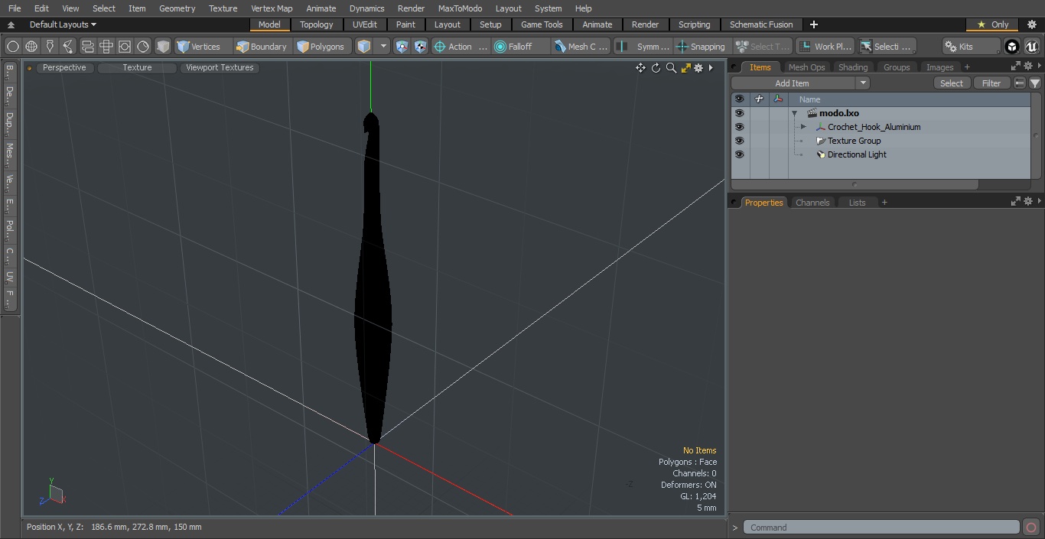Toggle Snapping on or off
The height and width of the screenshot is (539, 1045).
pyautogui.click(x=701, y=47)
